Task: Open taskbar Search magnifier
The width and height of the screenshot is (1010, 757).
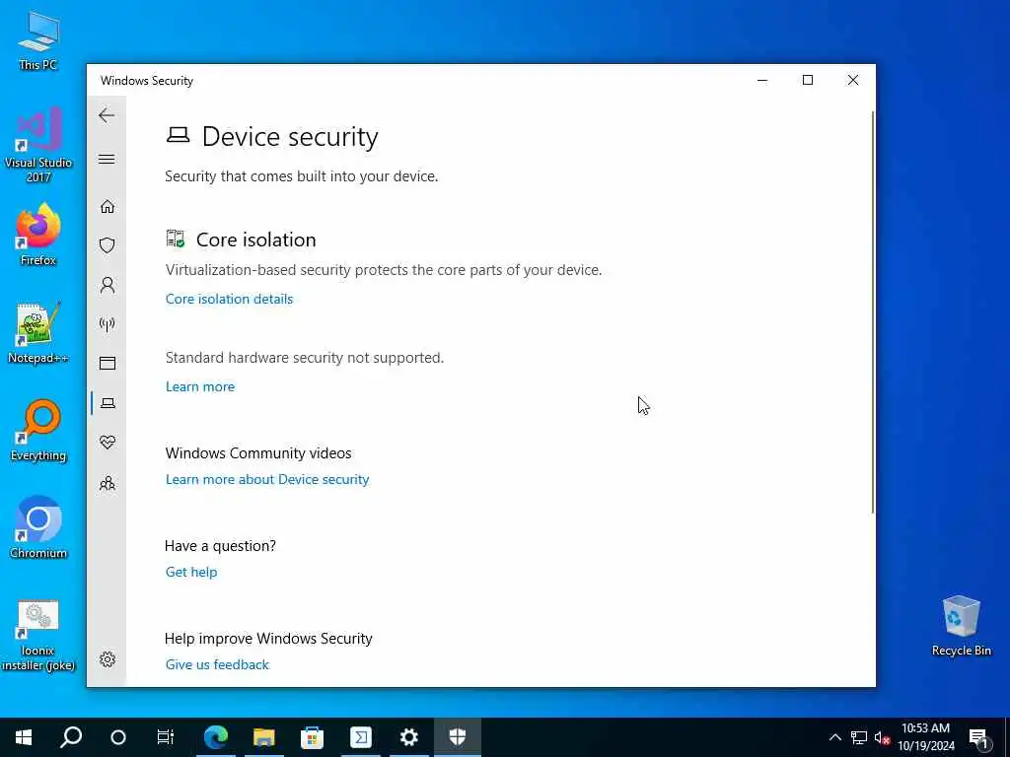Action: tap(71, 737)
